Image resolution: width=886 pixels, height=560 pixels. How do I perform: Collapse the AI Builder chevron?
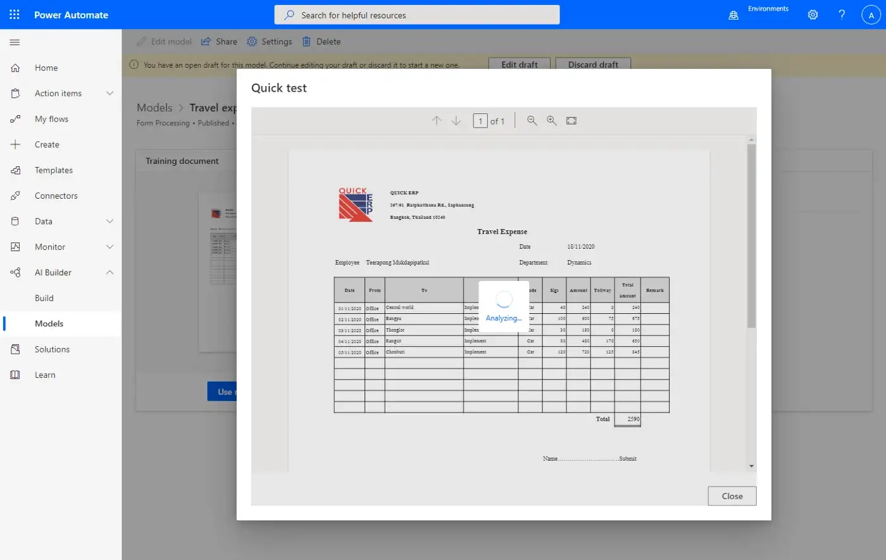point(109,273)
